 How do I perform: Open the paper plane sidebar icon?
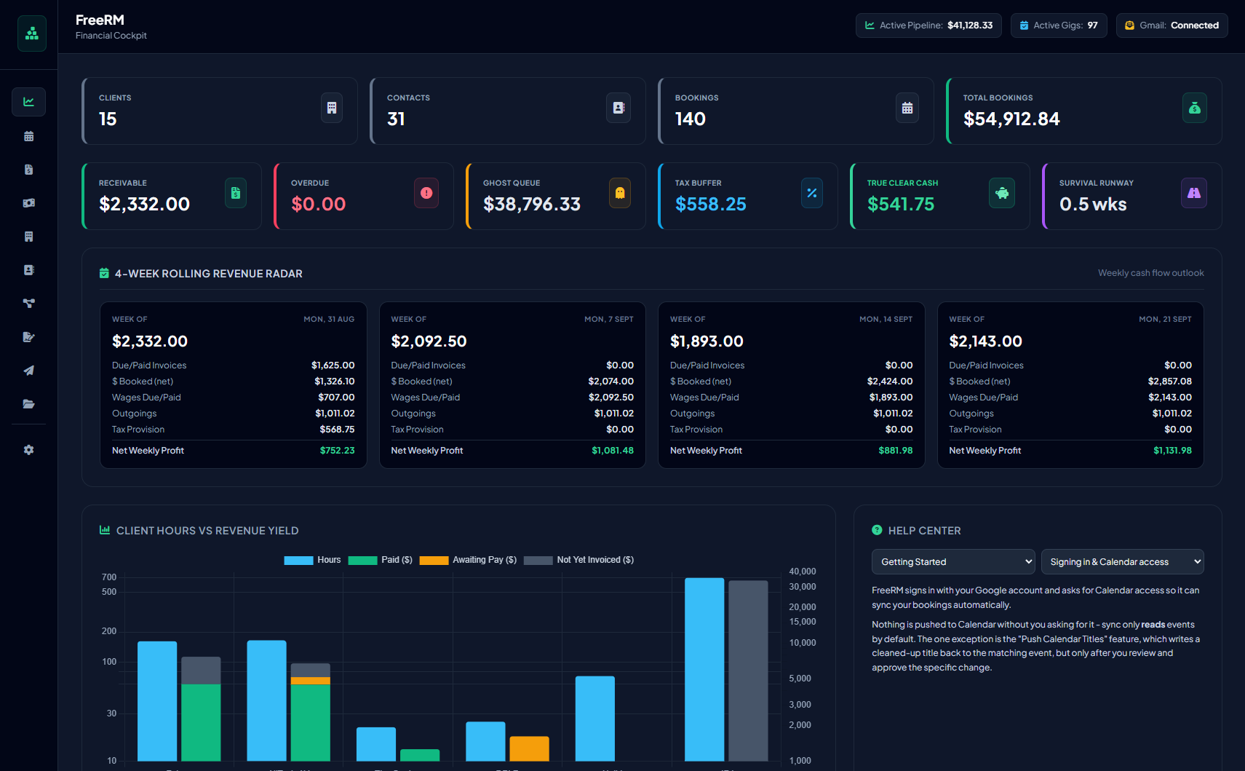(x=28, y=371)
